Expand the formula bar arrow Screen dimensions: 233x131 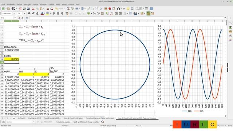tap(225, 18)
